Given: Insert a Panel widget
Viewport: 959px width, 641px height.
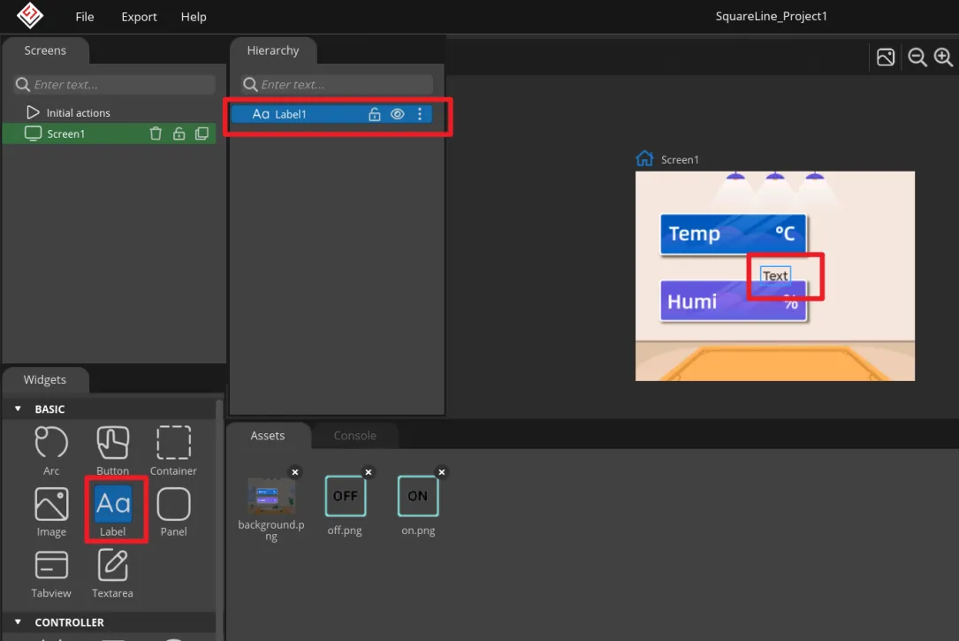Looking at the screenshot, I should pos(173,505).
